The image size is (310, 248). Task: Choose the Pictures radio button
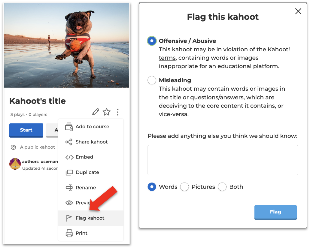[184, 187]
